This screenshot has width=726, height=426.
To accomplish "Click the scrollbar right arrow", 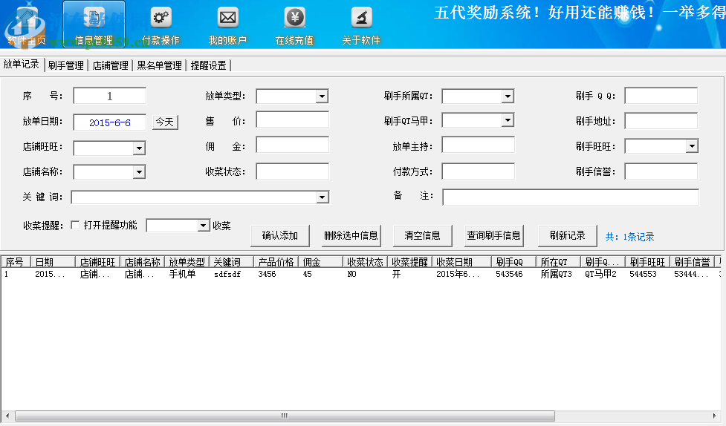I will click(x=714, y=416).
